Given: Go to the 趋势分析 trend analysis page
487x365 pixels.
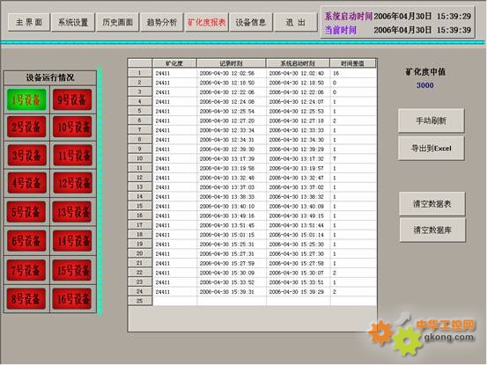Looking at the screenshot, I should point(161,22).
